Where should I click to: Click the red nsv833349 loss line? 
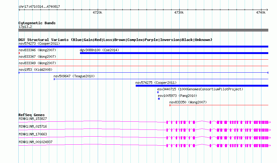click(x=143, y=66)
